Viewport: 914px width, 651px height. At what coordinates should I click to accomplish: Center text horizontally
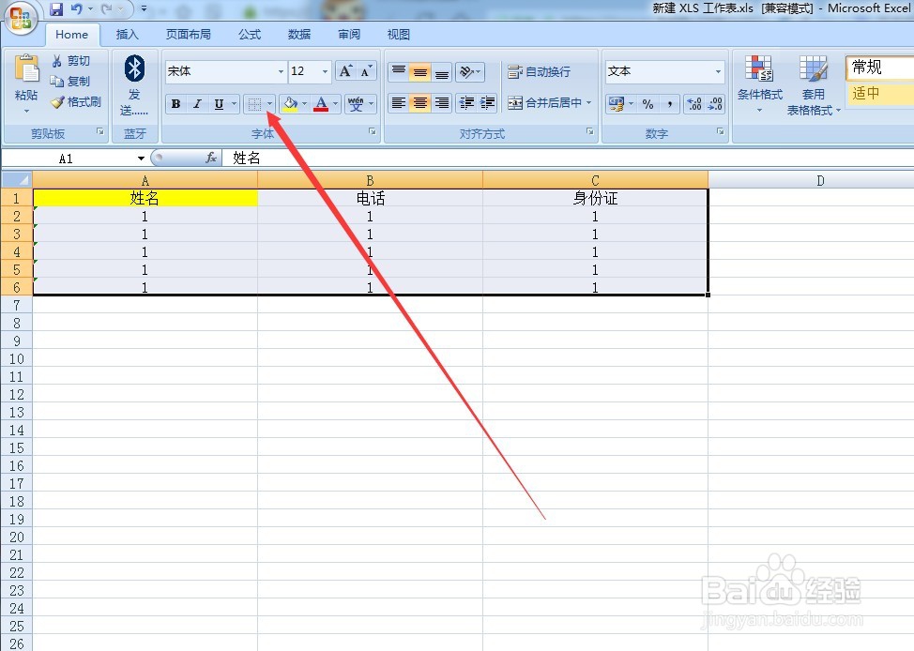[419, 103]
